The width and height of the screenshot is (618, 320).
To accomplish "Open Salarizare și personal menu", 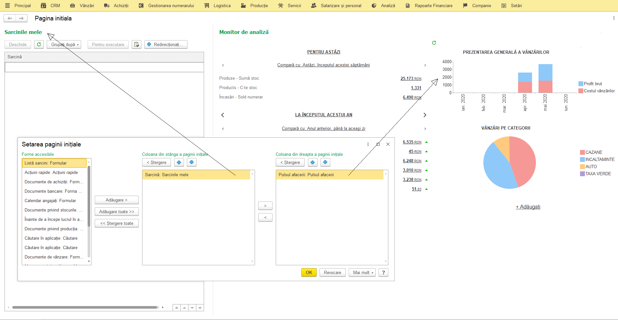I will tap(336, 6).
